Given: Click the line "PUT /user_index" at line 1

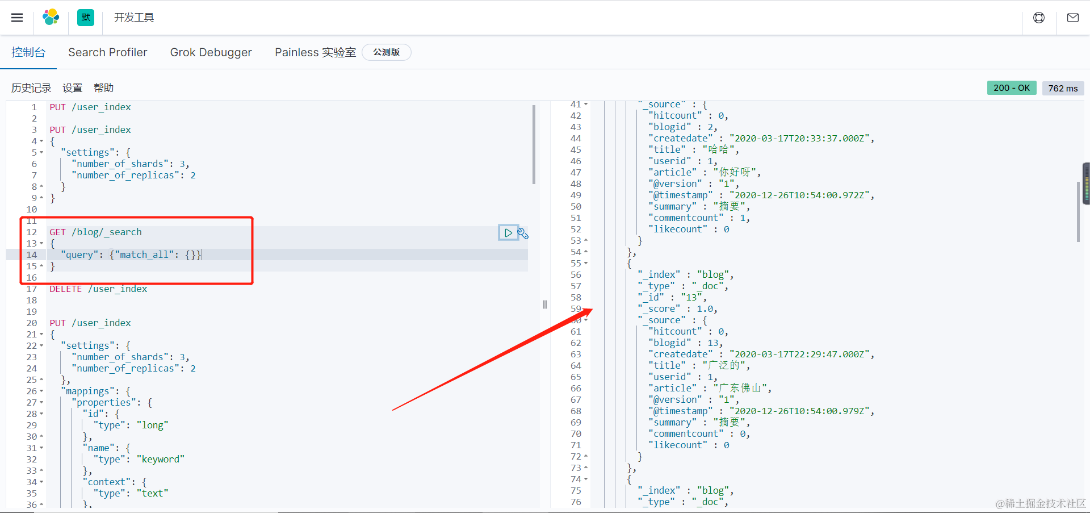Looking at the screenshot, I should [x=90, y=107].
